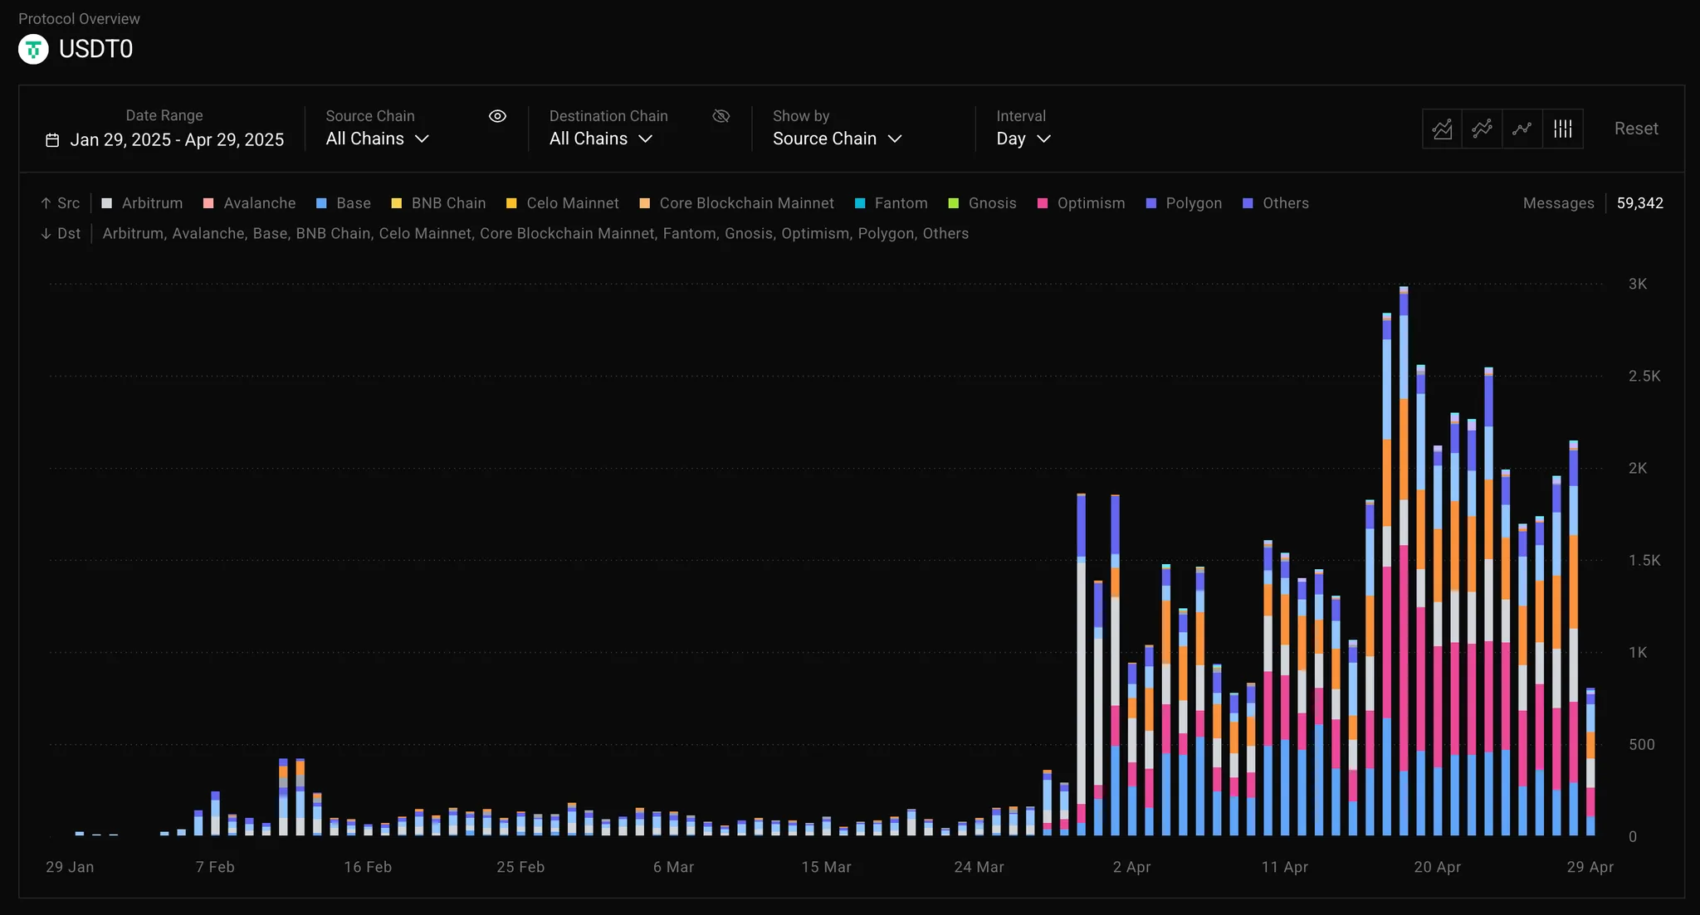1700x915 pixels.
Task: Click the Arbitrum legend color swatch
Action: coord(106,203)
